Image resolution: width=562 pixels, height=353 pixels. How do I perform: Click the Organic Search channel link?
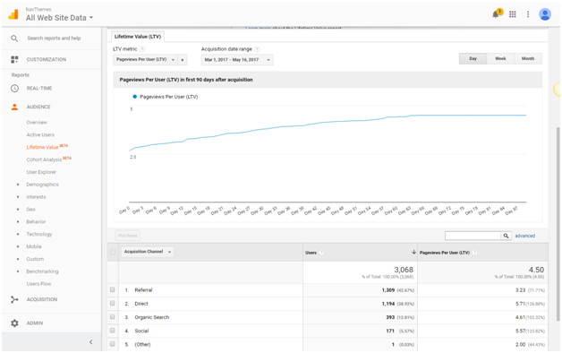(x=151, y=317)
